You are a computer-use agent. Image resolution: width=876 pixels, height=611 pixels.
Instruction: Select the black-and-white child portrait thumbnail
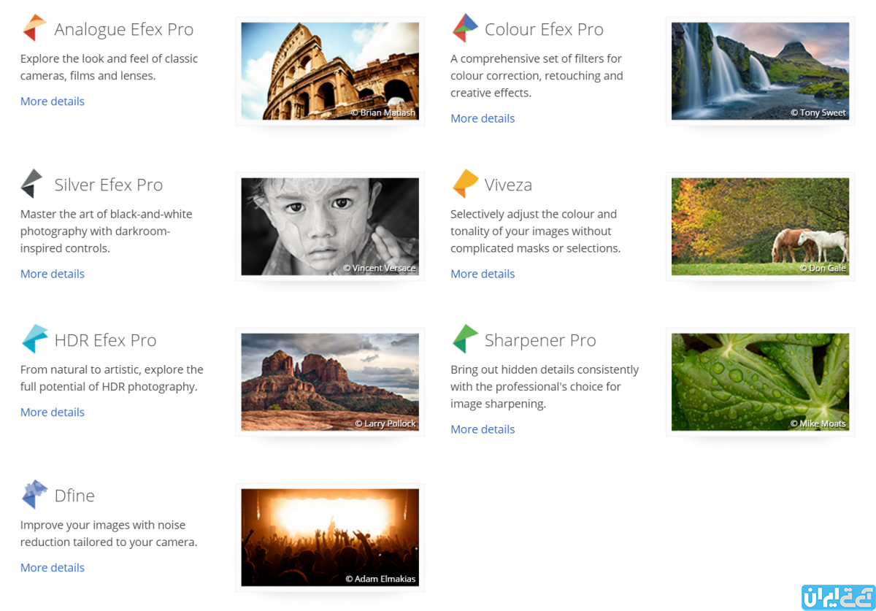330,226
